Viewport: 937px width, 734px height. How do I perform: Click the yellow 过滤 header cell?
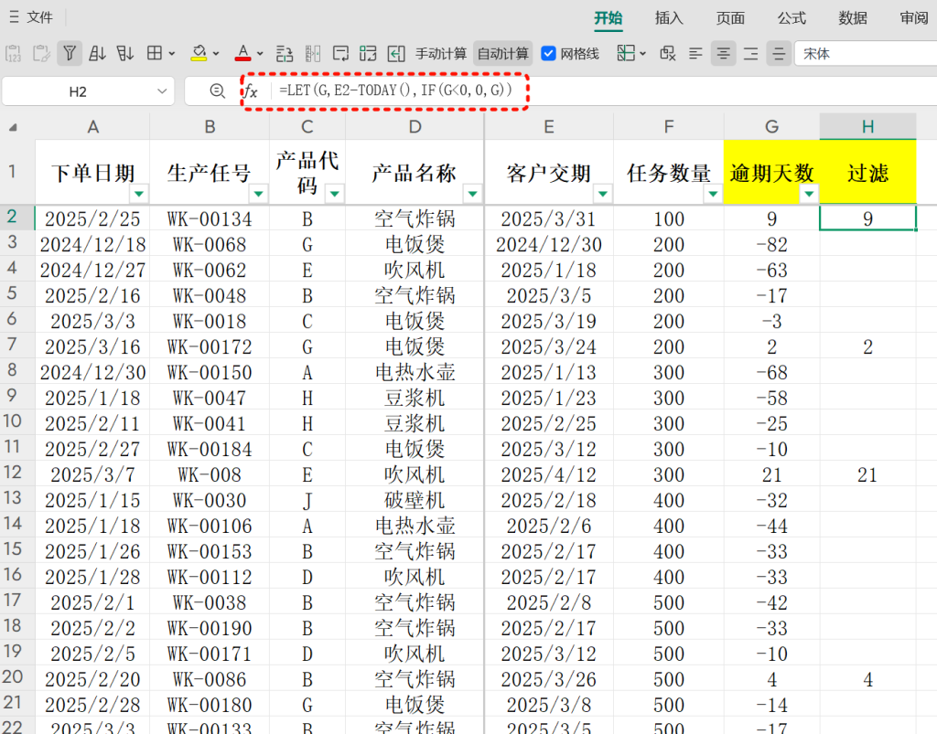tap(867, 173)
